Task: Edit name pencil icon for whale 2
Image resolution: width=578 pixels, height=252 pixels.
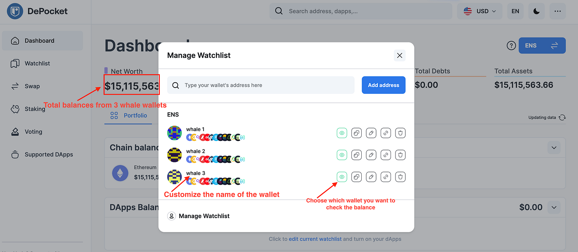Action: pyautogui.click(x=371, y=155)
